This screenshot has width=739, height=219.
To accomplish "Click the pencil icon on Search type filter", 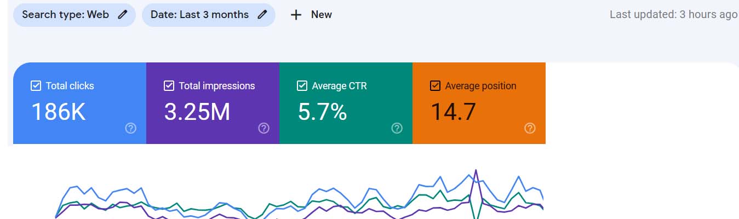I will click(x=122, y=15).
